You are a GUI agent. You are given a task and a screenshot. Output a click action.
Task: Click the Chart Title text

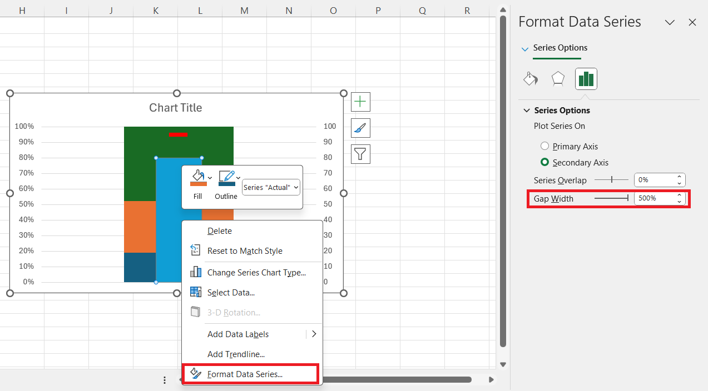click(175, 108)
